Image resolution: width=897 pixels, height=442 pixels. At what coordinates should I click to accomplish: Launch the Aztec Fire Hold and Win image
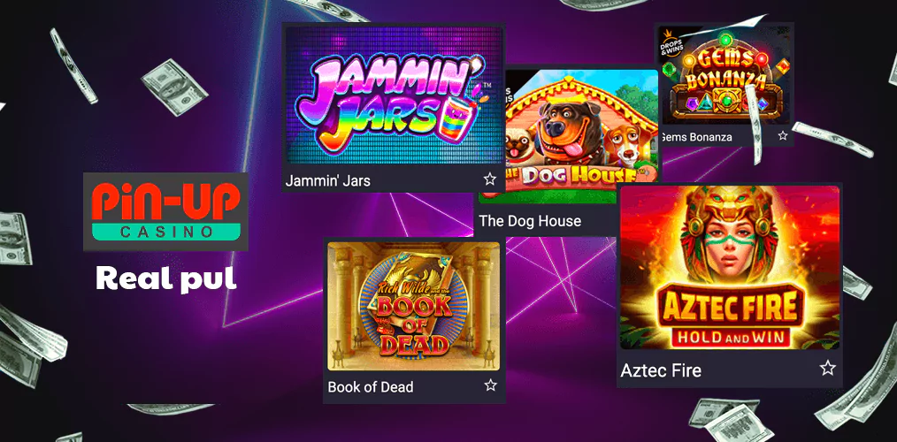click(x=730, y=268)
